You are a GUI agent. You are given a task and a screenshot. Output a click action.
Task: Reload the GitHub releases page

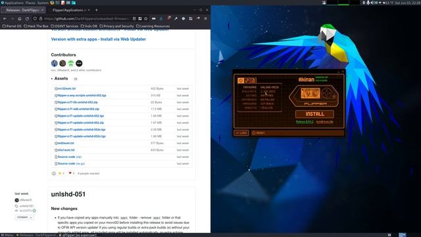27,18
